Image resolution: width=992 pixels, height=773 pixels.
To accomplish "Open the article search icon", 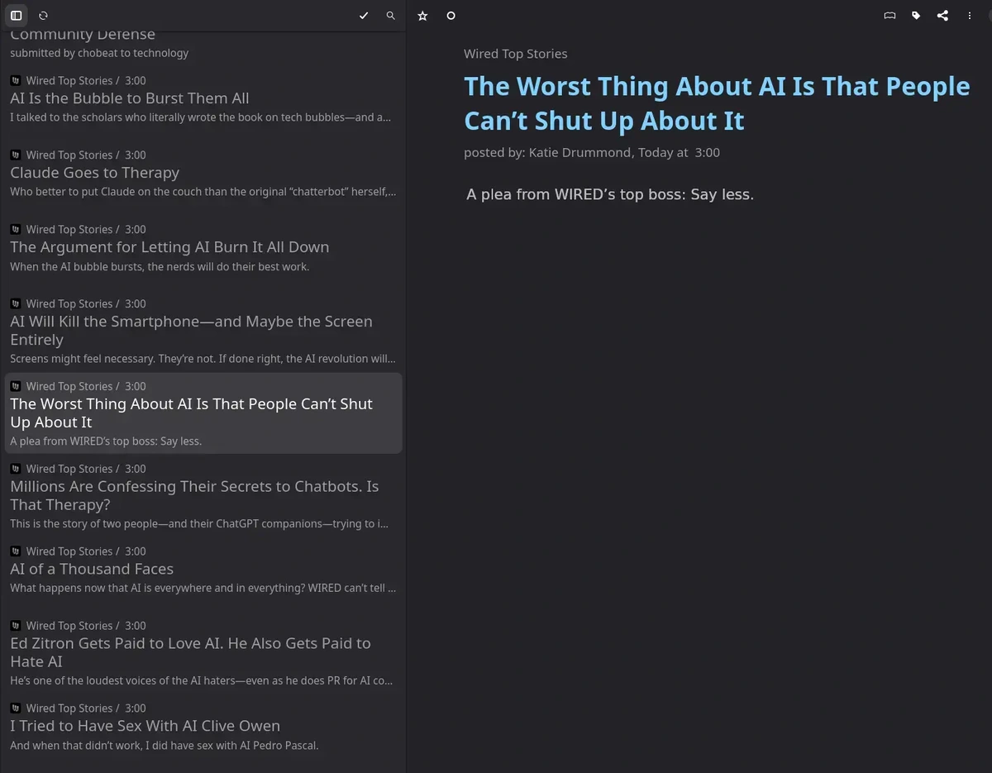I will pos(391,16).
